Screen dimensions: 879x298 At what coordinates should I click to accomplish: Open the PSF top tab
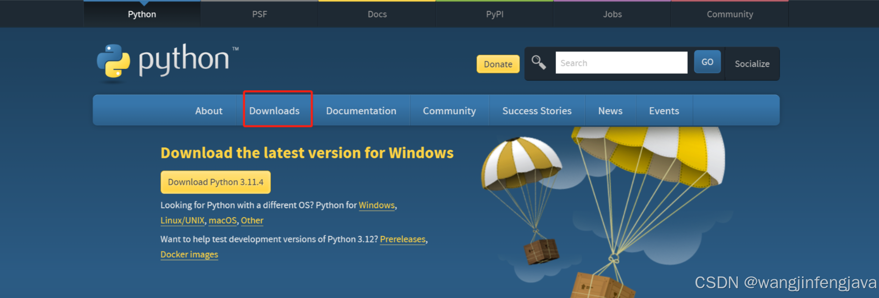pyautogui.click(x=260, y=14)
